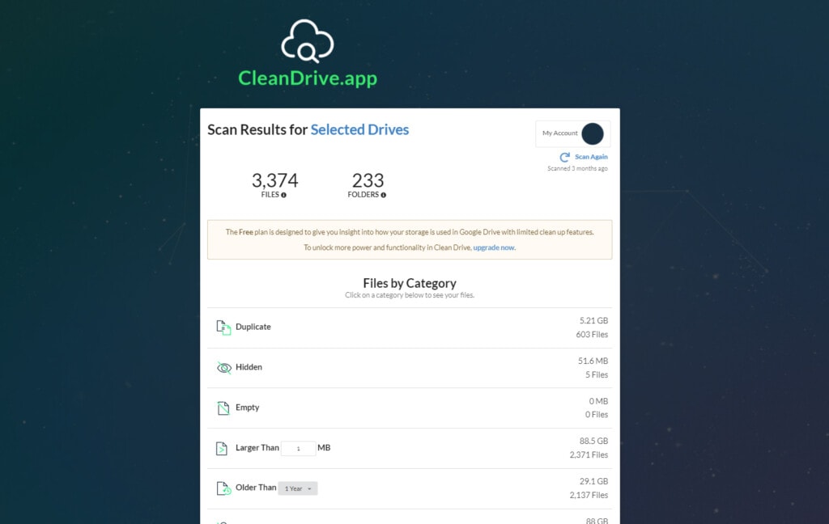Viewport: 829px width, 524px height.
Task: Click the Hidden files eye icon
Action: tap(224, 368)
